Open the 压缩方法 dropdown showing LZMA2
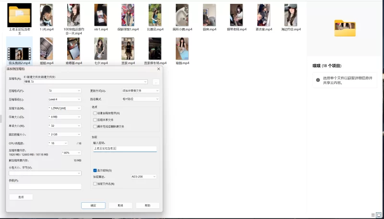This screenshot has height=219, width=384. pos(65,108)
